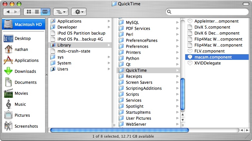Select the FLV.component file

point(209,51)
